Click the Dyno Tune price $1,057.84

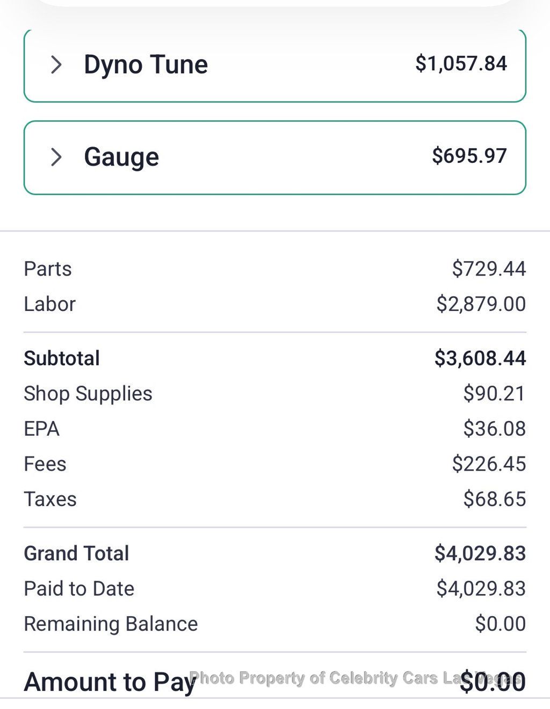pyautogui.click(x=461, y=64)
